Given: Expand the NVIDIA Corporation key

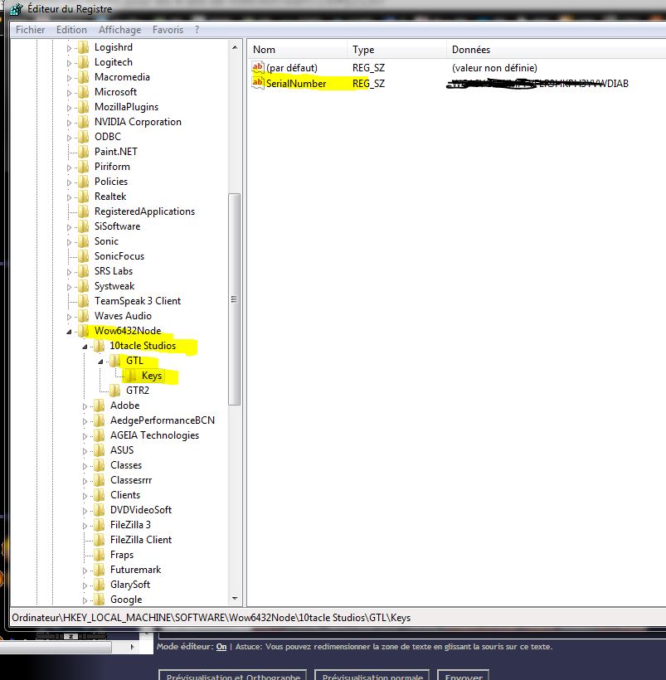Looking at the screenshot, I should [69, 123].
